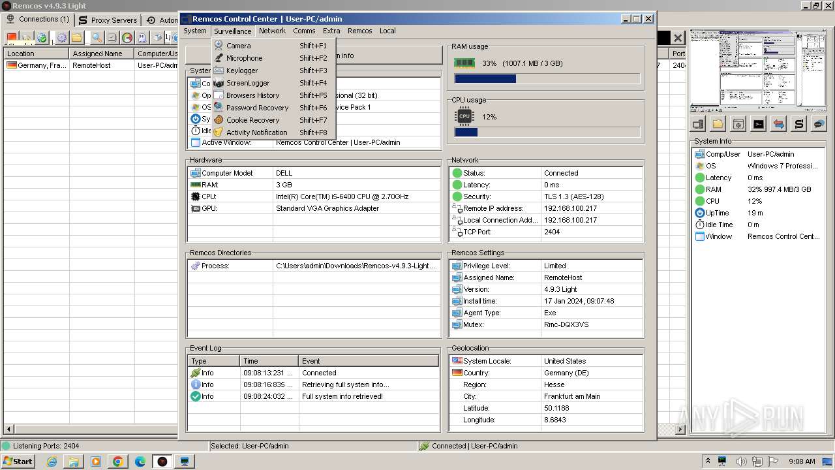Click the proxy S icon under preview
Image resolution: width=835 pixels, height=470 pixels.
coord(799,124)
